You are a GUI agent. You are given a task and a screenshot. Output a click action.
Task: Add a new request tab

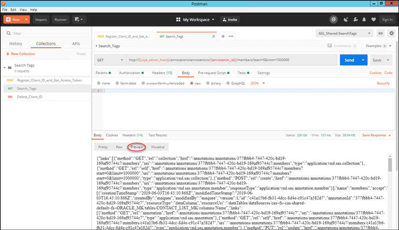point(223,36)
